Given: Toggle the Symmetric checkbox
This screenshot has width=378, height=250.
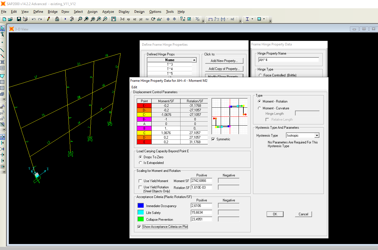Looking at the screenshot, I should pos(213,139).
